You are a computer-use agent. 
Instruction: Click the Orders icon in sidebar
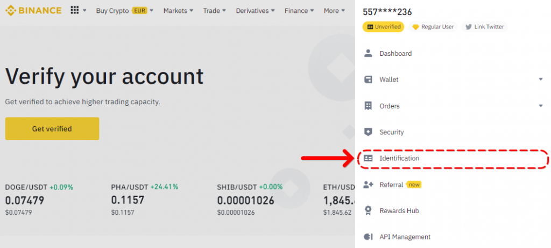[x=368, y=106]
